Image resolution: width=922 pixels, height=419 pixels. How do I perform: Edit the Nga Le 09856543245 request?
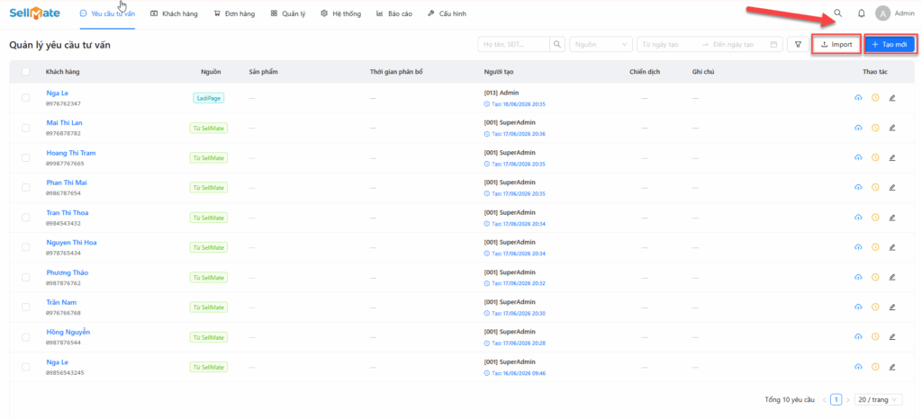coord(892,367)
